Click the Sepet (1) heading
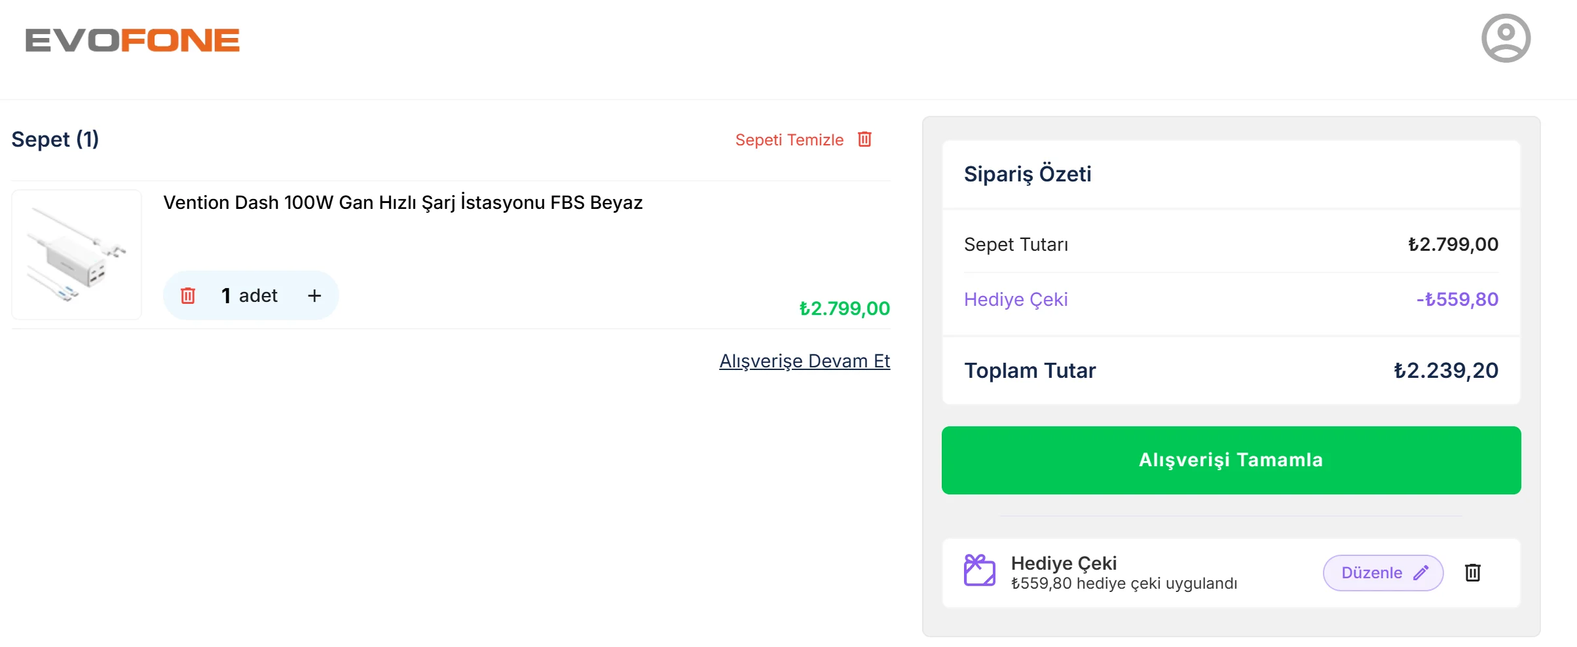Screen dimensions: 1577x647 point(55,139)
